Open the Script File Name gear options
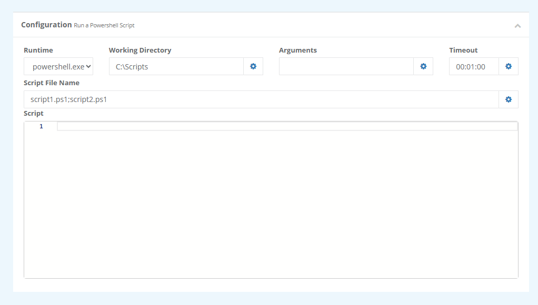Image resolution: width=538 pixels, height=305 pixels. coord(509,99)
